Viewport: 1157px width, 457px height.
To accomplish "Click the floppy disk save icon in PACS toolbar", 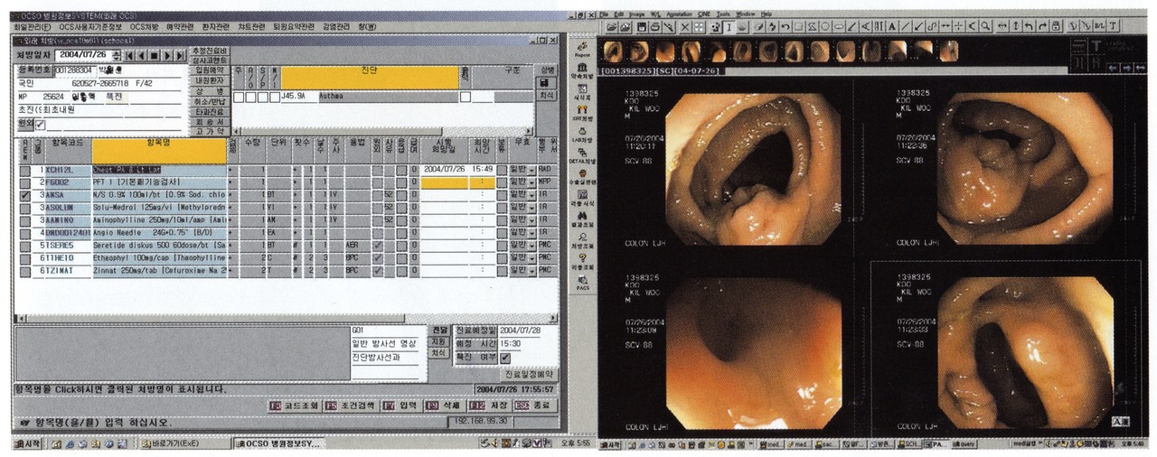I will coord(639,26).
